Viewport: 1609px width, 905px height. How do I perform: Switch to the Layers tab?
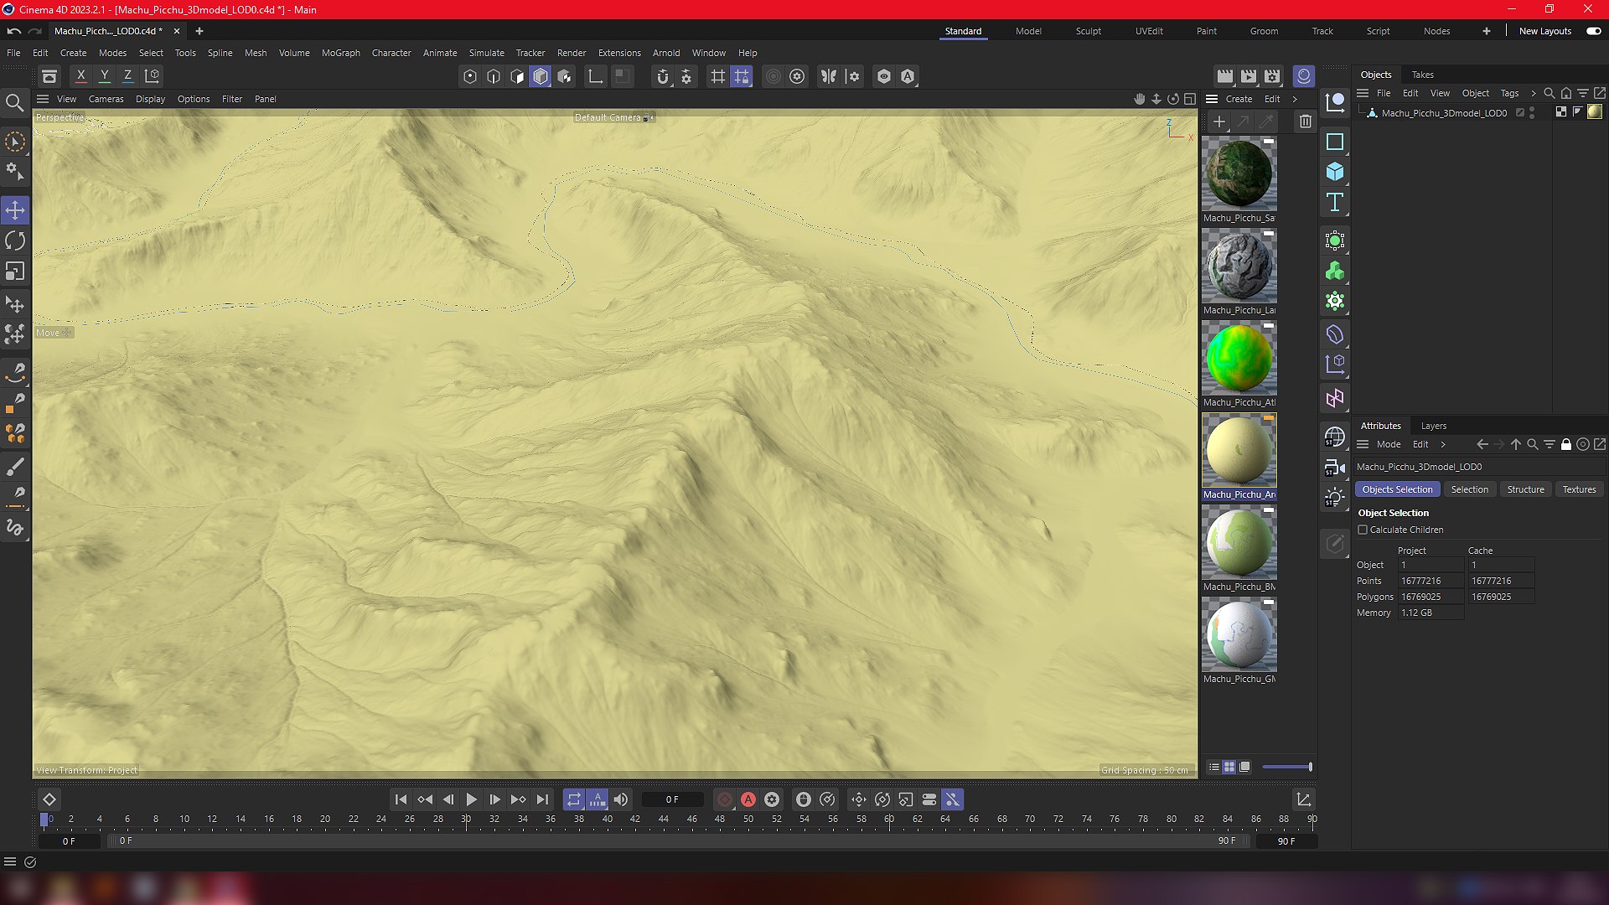pos(1433,426)
